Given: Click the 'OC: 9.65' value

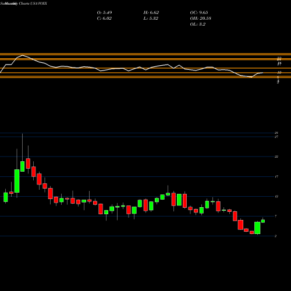Looking at the screenshot, I should coord(199,13).
